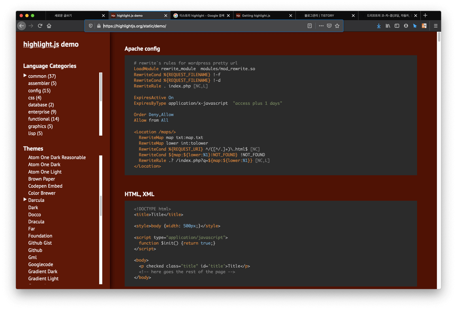Switch to the Docco theme
457x310 pixels.
coord(35,215)
